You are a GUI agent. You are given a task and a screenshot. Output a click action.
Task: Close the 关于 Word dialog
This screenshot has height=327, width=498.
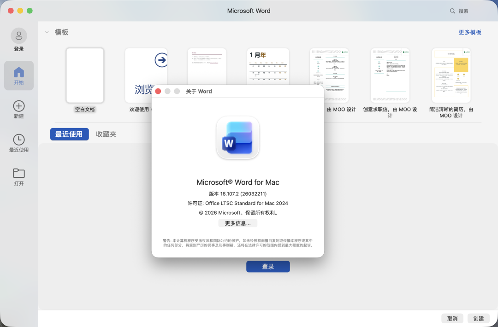coord(158,91)
